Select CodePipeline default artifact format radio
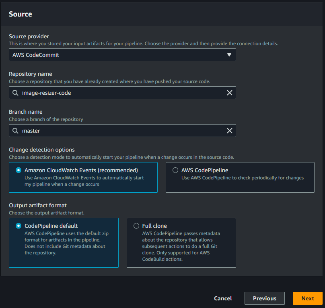The width and height of the screenshot is (325, 308). (x=19, y=226)
